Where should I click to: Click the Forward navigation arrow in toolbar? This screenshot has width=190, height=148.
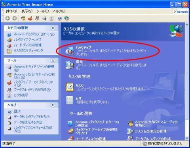[x=15, y=18]
